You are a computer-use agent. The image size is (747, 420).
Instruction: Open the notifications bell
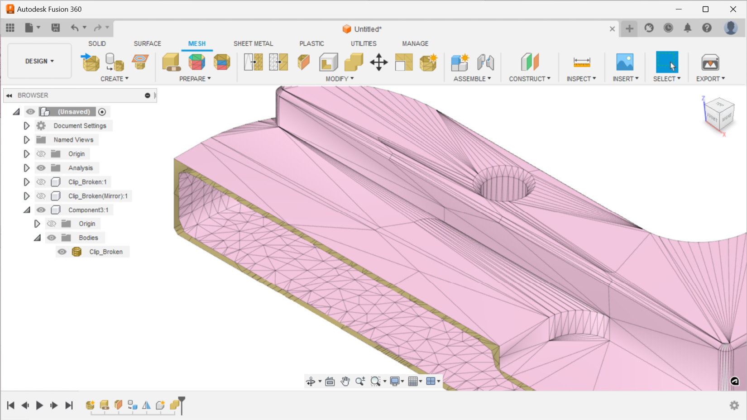pos(687,28)
